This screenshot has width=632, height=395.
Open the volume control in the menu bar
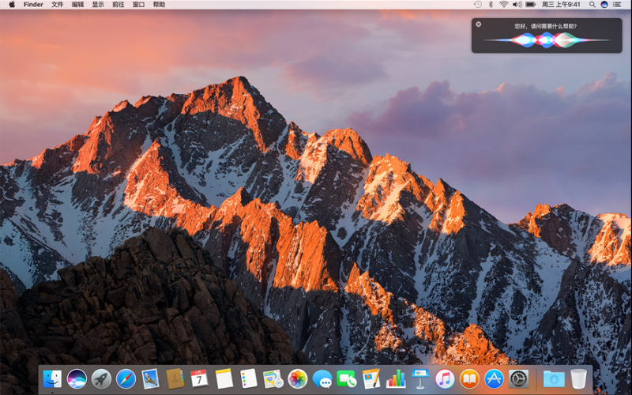517,5
